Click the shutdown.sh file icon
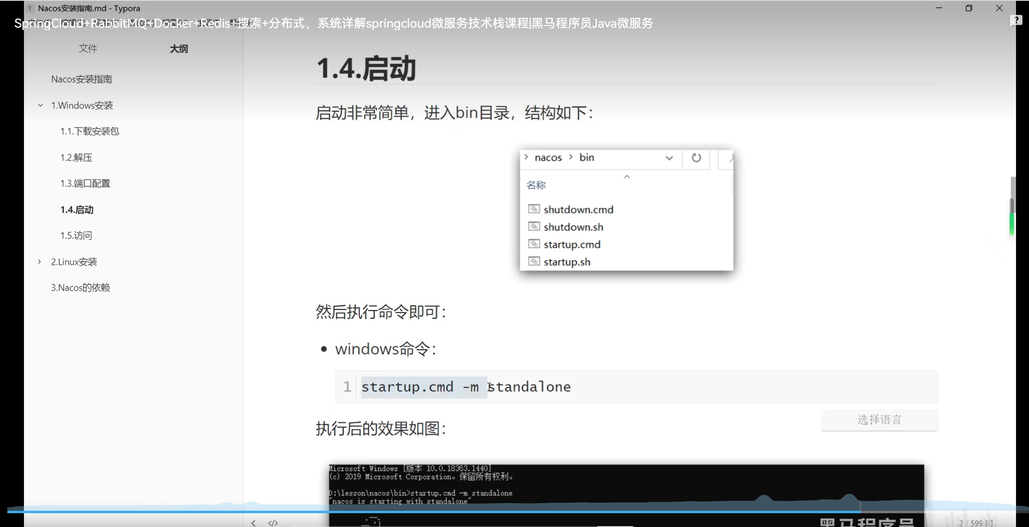 [x=534, y=226]
